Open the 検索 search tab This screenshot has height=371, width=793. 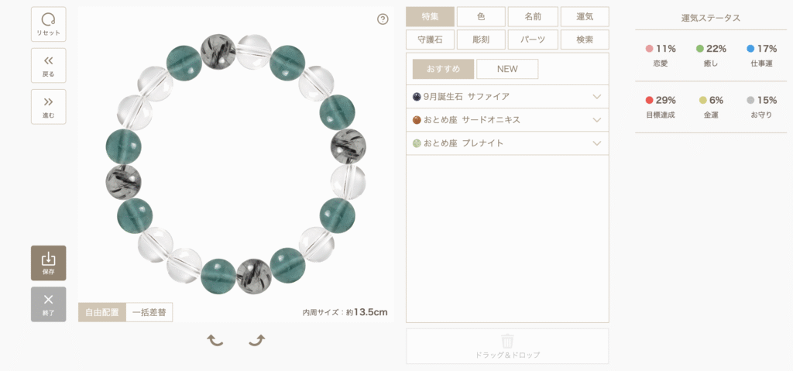pos(585,40)
